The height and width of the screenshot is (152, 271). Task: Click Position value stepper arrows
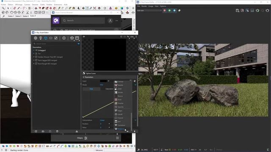[109, 124]
